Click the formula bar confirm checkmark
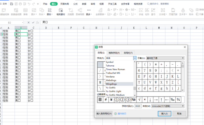204x125 pixels. pyautogui.click(x=33, y=22)
